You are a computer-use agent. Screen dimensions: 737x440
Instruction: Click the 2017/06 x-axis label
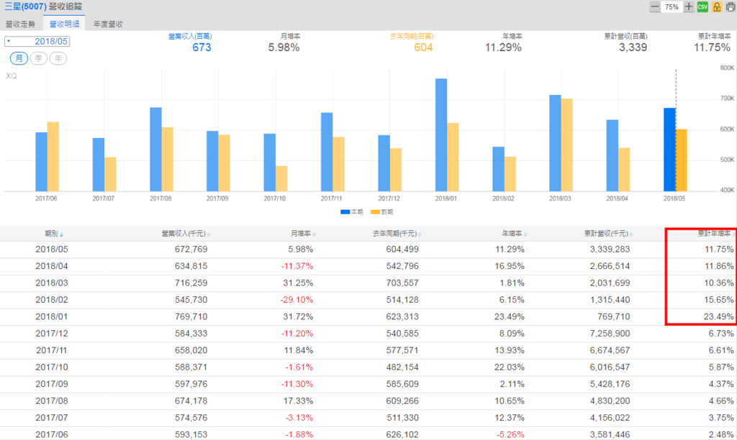pos(46,198)
